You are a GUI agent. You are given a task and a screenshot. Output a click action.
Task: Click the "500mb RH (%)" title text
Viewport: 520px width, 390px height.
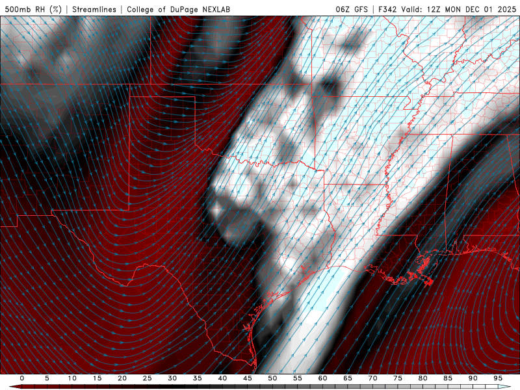click(33, 9)
